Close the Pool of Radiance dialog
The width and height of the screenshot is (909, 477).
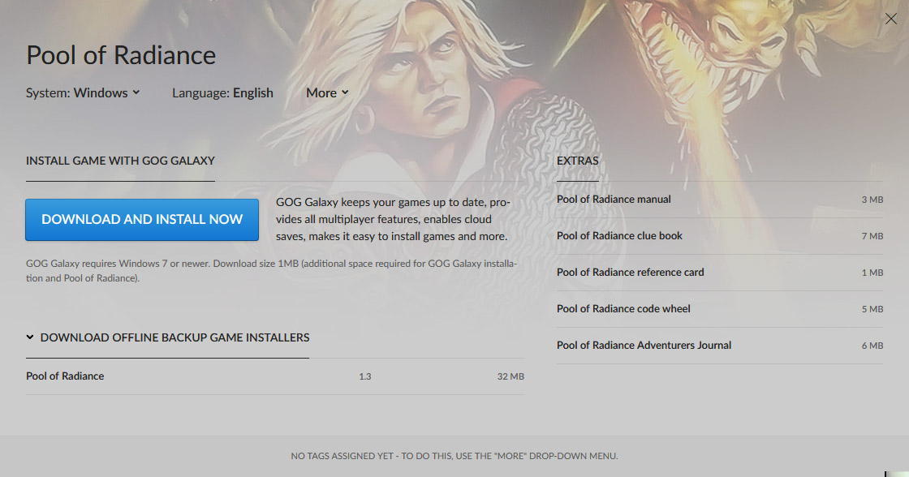click(890, 19)
